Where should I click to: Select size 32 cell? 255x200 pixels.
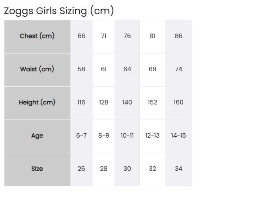pyautogui.click(x=152, y=169)
